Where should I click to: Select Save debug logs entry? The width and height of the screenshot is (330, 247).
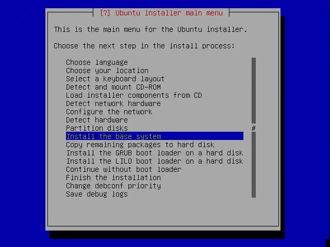pyautogui.click(x=97, y=194)
